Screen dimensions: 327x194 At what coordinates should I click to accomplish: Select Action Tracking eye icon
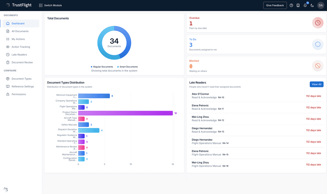pos(8,47)
